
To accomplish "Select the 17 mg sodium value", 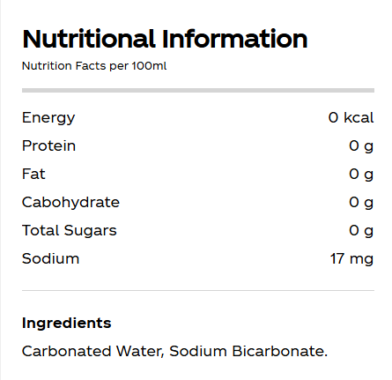I will point(351,259).
